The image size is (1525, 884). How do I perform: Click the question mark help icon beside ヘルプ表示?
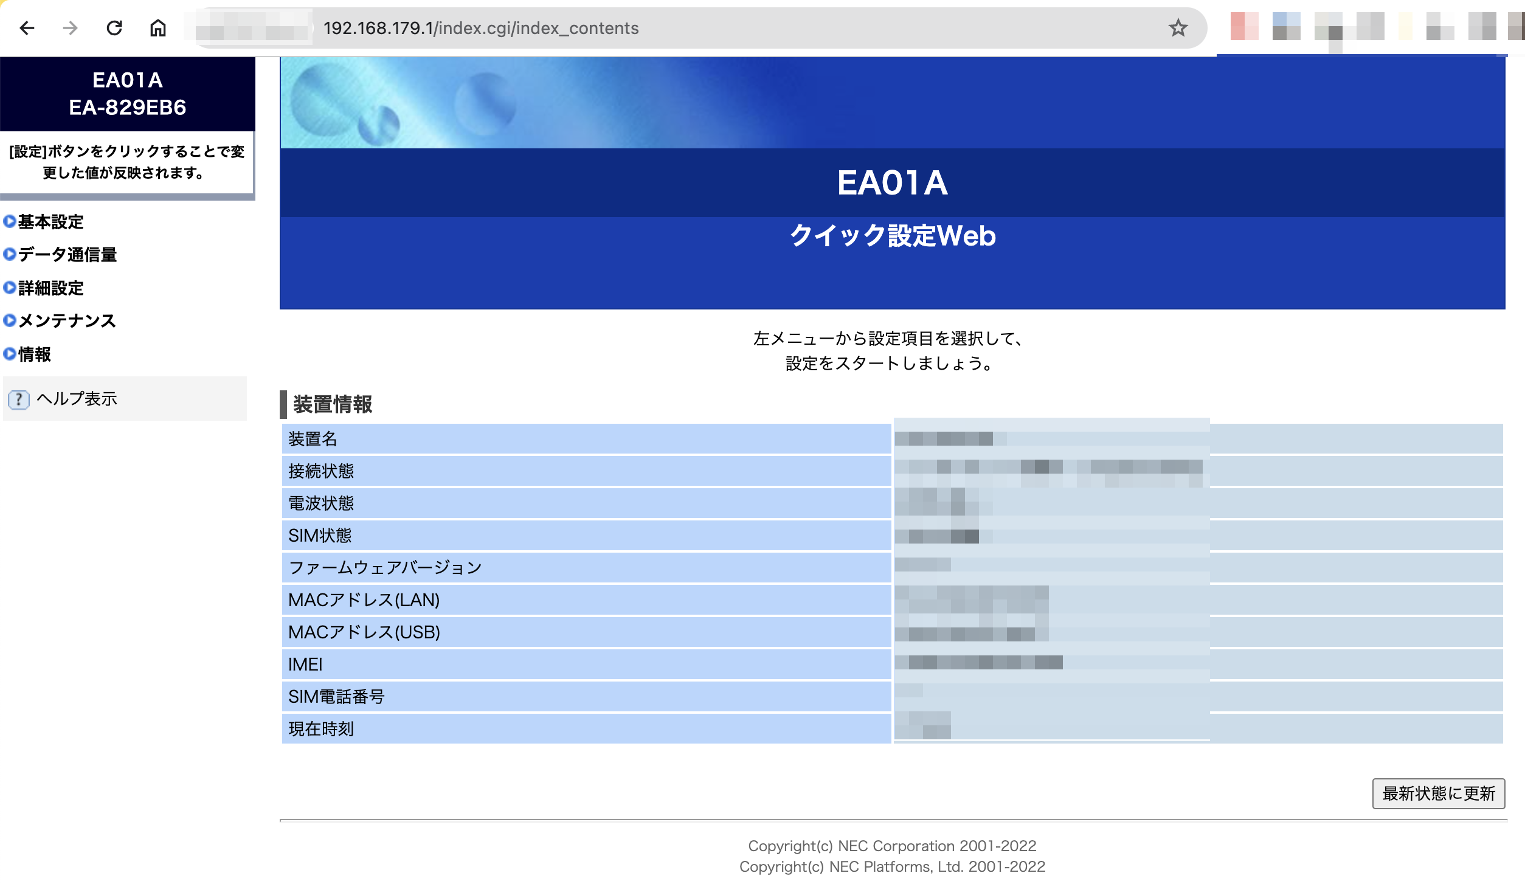point(19,399)
